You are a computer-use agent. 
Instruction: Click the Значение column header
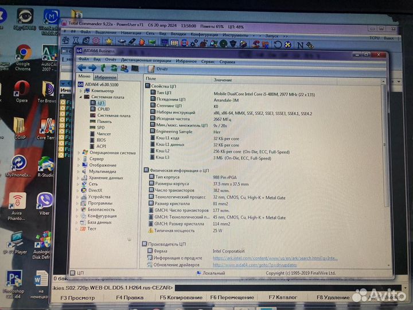pyautogui.click(x=274, y=80)
